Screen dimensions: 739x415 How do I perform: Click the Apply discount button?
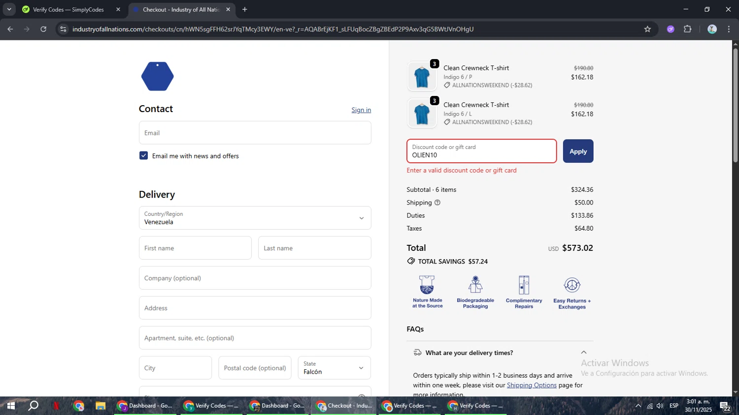click(578, 151)
